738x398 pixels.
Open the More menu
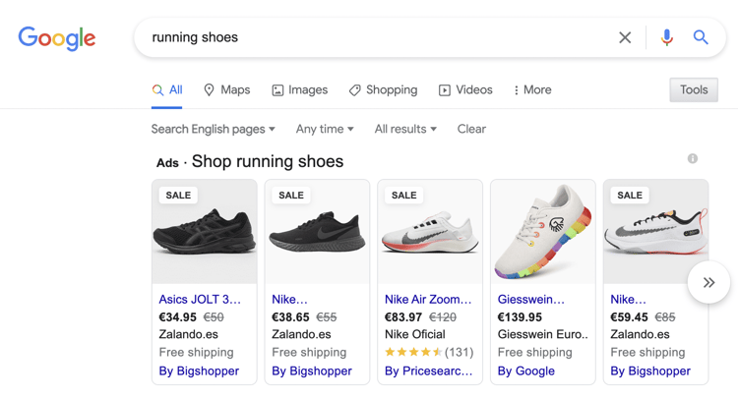click(532, 89)
